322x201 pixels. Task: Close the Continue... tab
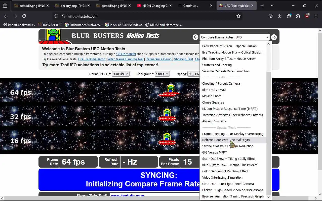(211, 6)
